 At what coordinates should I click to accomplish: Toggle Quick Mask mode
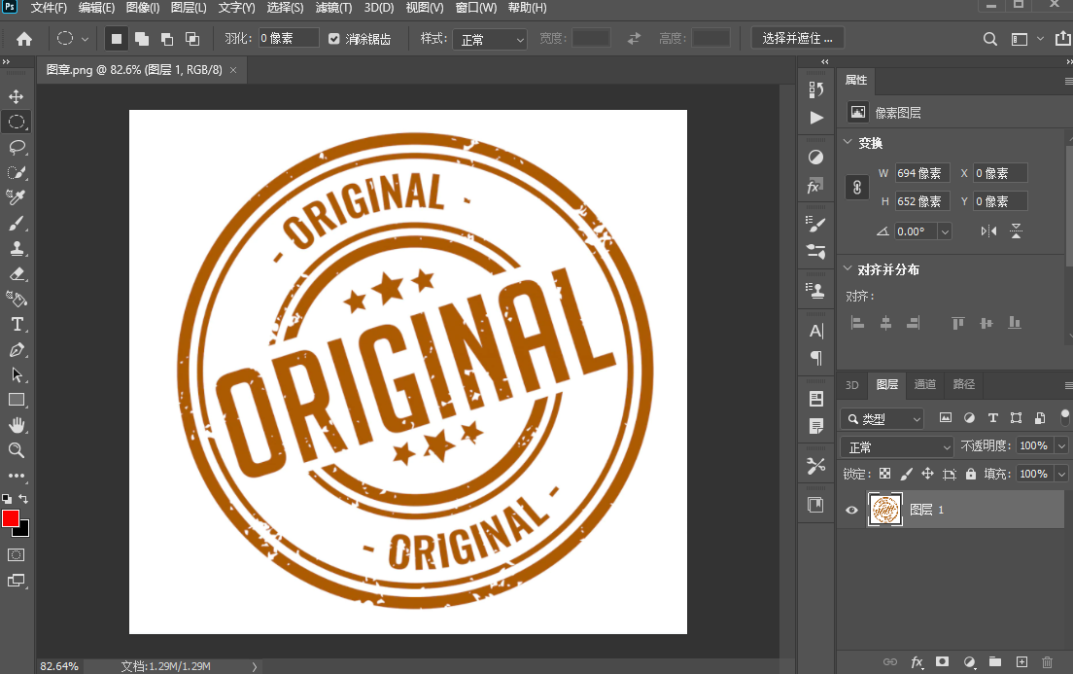coord(17,554)
